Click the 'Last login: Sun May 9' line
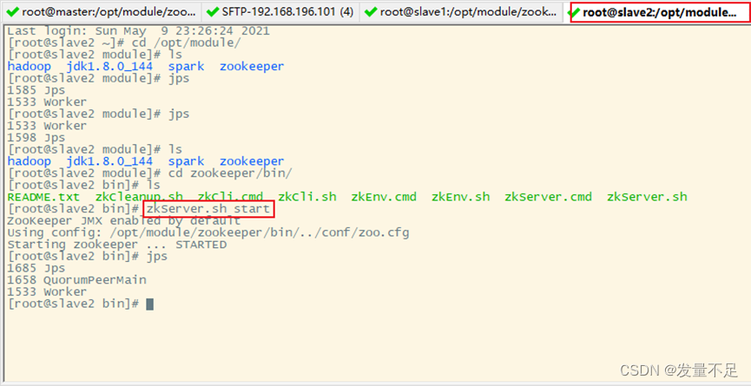Viewport: 751px width, 386px height. 139,31
